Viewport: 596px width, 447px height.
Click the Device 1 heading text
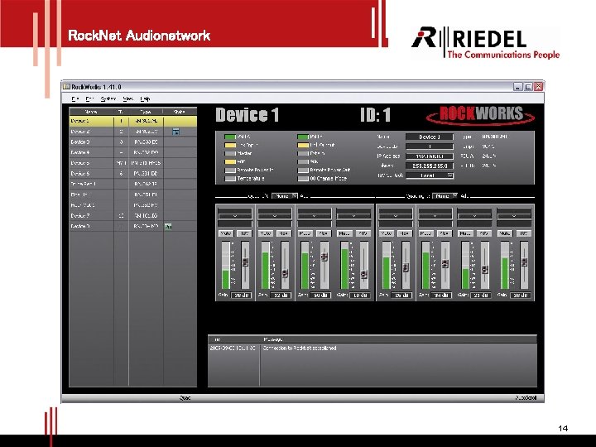[x=247, y=115]
